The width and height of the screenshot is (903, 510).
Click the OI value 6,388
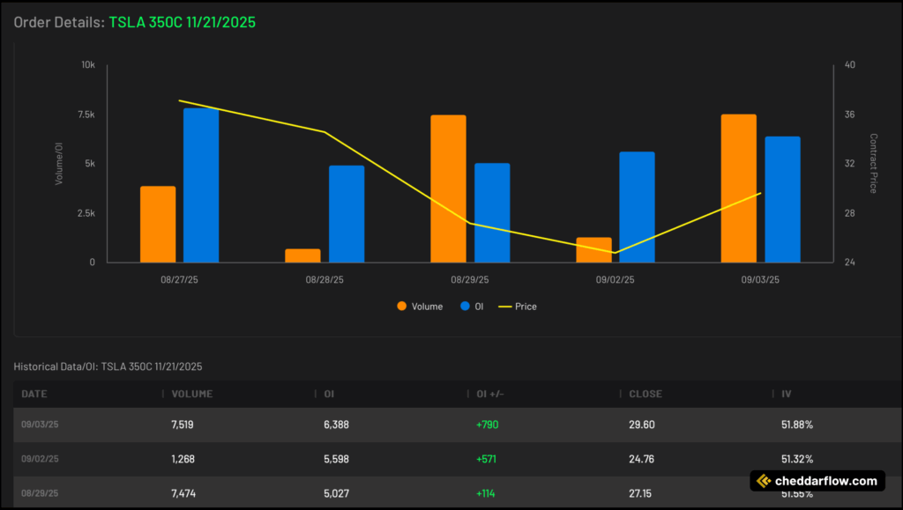click(336, 425)
